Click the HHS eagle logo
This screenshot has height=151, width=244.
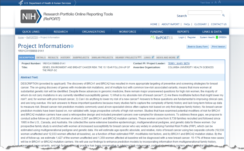(20, 3)
